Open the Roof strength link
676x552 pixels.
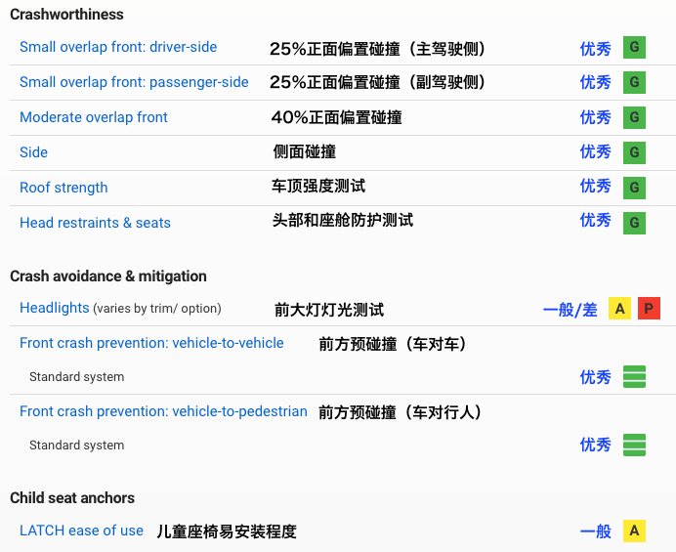63,188
